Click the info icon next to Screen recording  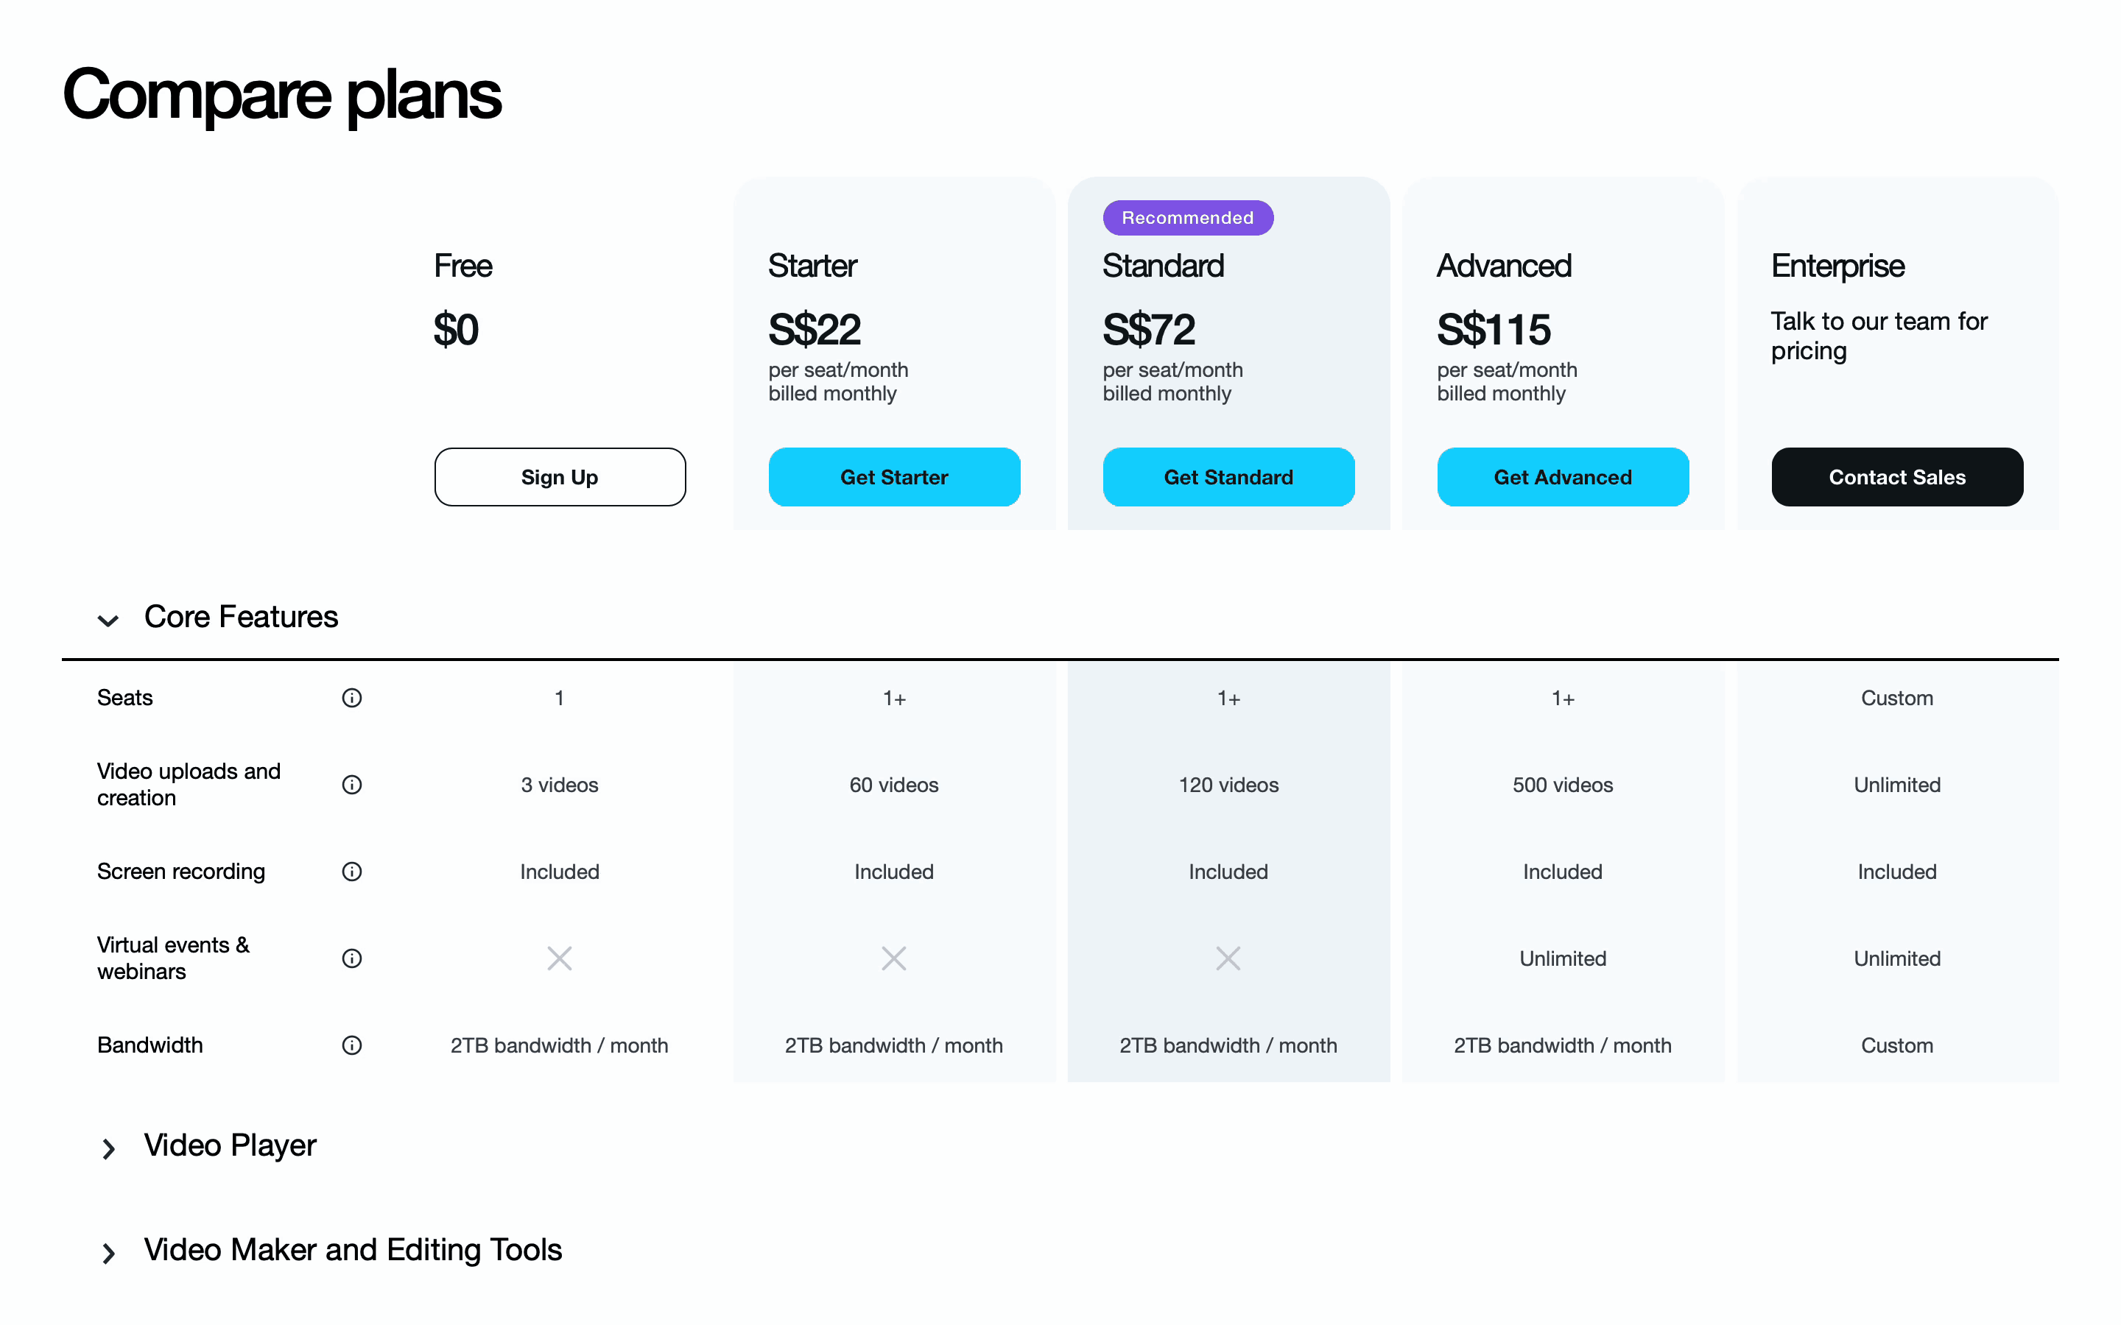(x=351, y=871)
